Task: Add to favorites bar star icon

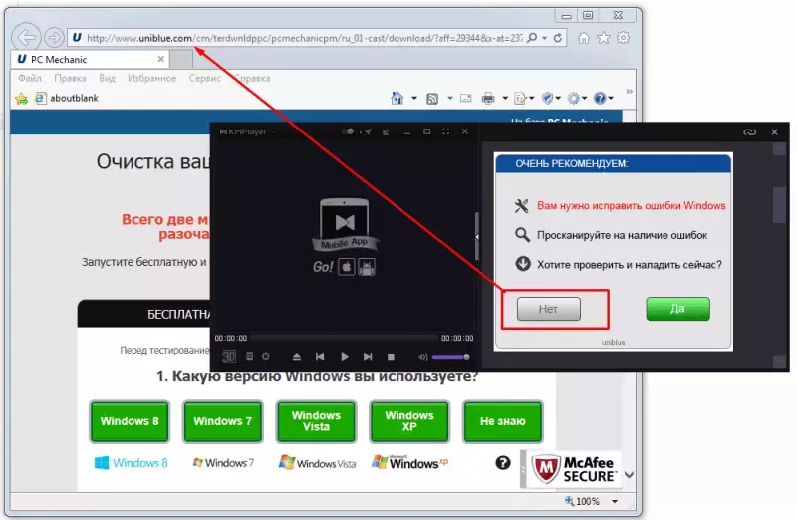Action: 22,98
